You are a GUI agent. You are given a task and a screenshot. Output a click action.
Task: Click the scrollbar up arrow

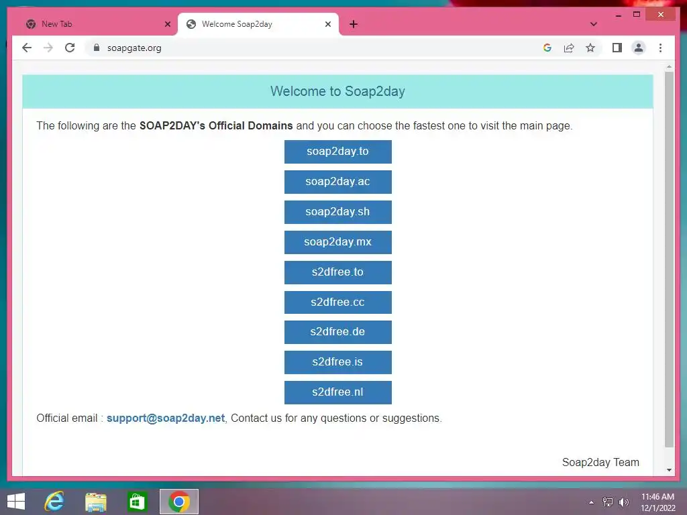[669, 67]
